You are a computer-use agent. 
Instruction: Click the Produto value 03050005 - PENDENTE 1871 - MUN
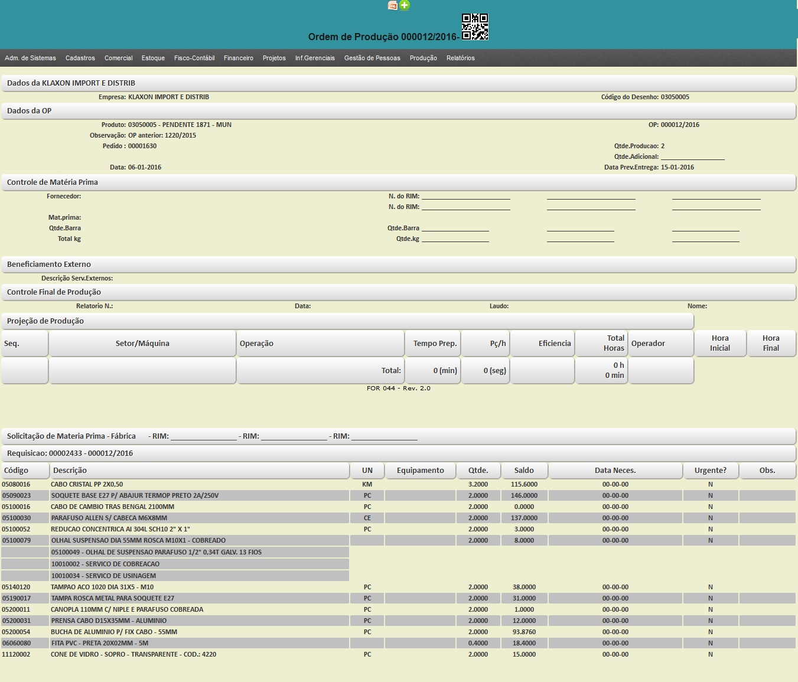(x=180, y=125)
